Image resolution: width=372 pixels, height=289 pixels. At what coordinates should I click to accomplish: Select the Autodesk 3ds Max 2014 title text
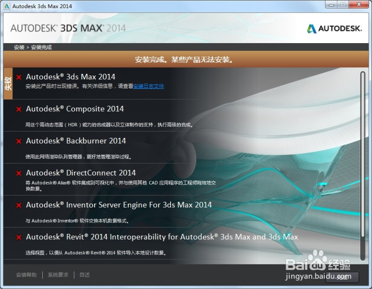coord(70,77)
